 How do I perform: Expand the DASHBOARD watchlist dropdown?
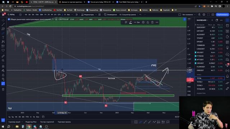tap(202, 20)
